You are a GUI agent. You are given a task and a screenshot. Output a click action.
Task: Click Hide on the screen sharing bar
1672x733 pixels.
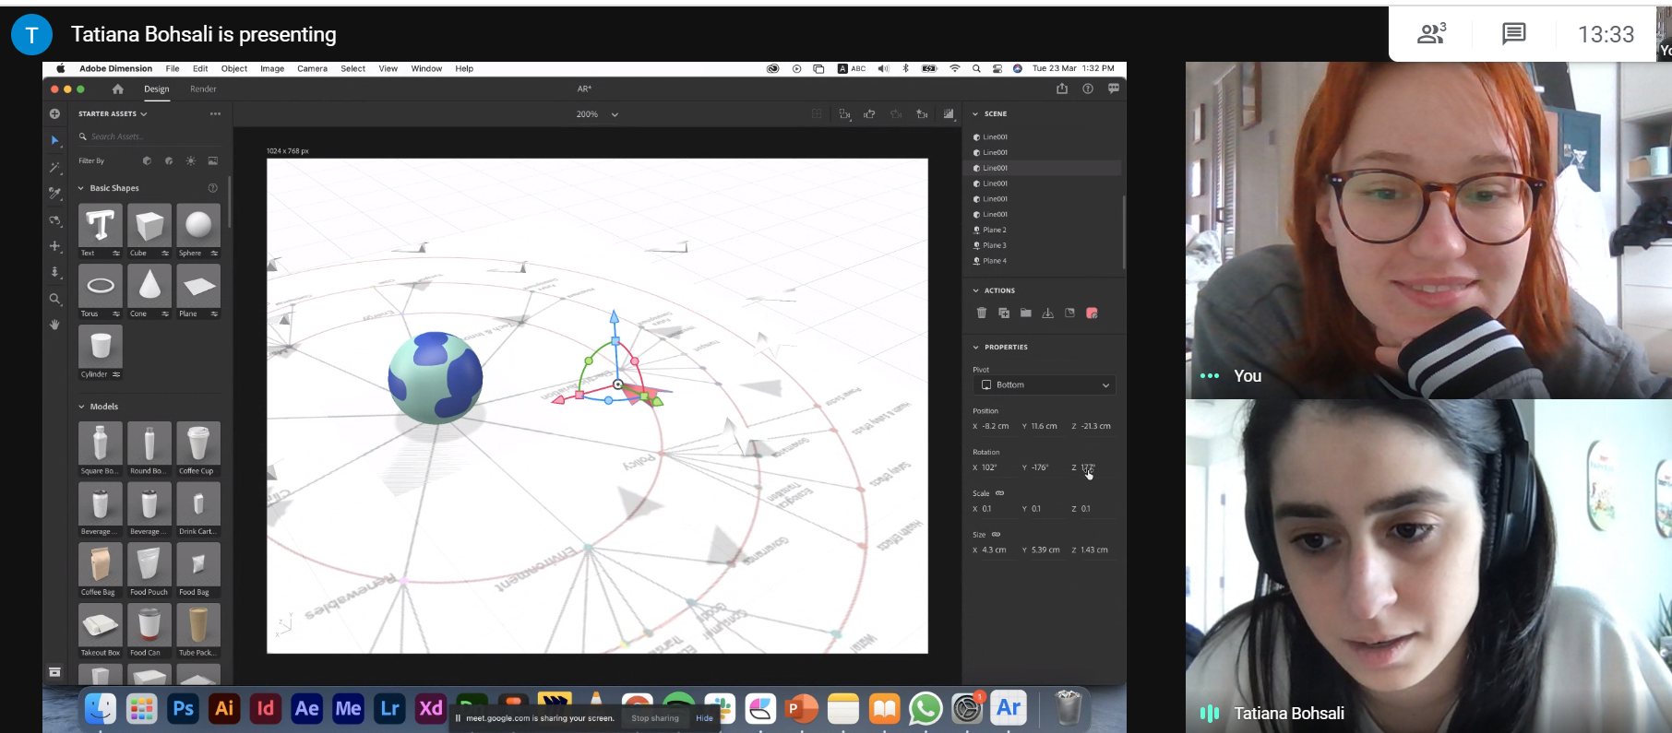[x=704, y=718]
